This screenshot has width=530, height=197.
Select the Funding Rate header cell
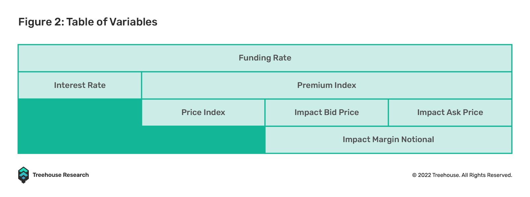[x=265, y=58]
